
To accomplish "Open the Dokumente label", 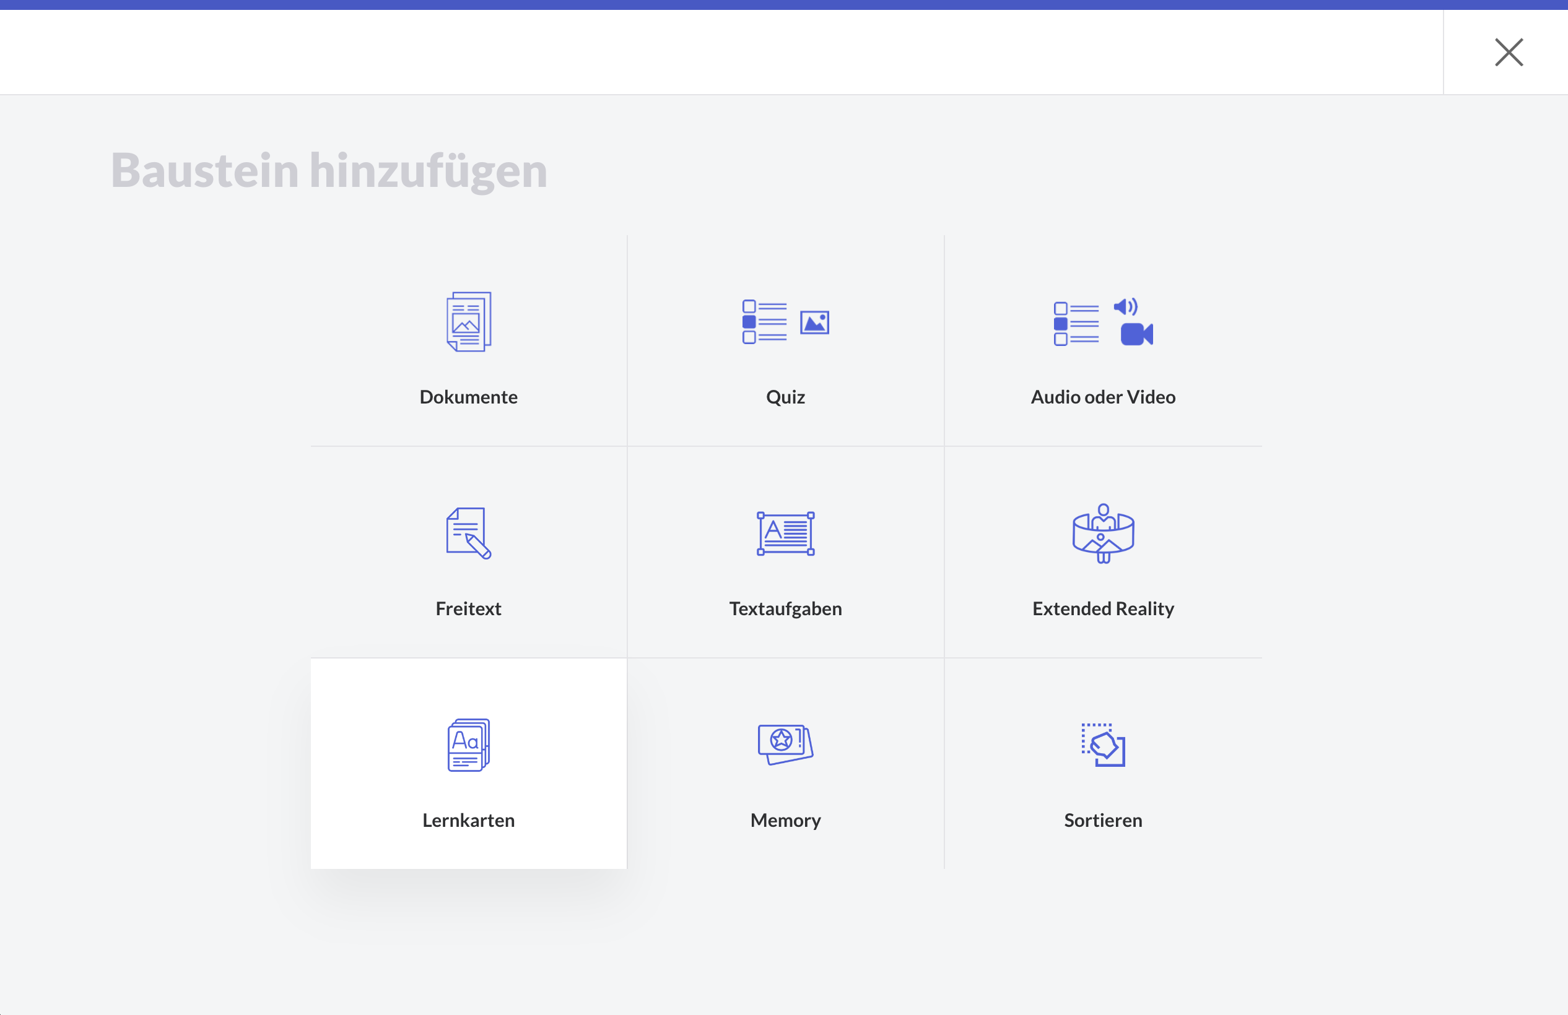I will (468, 397).
